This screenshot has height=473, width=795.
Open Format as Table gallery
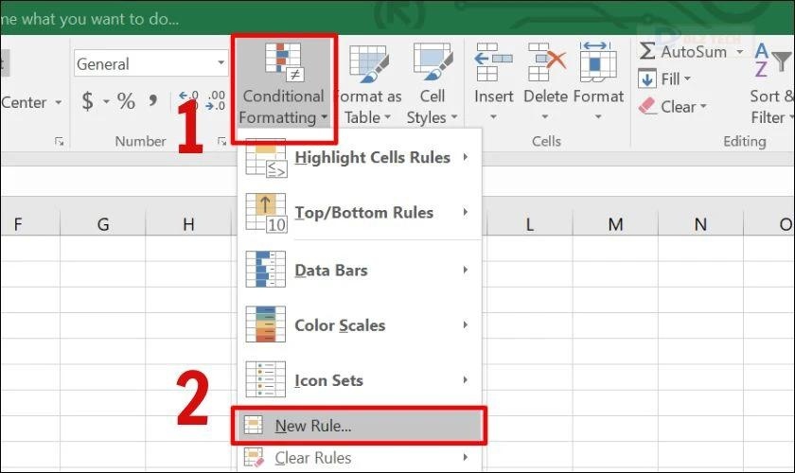[368, 85]
